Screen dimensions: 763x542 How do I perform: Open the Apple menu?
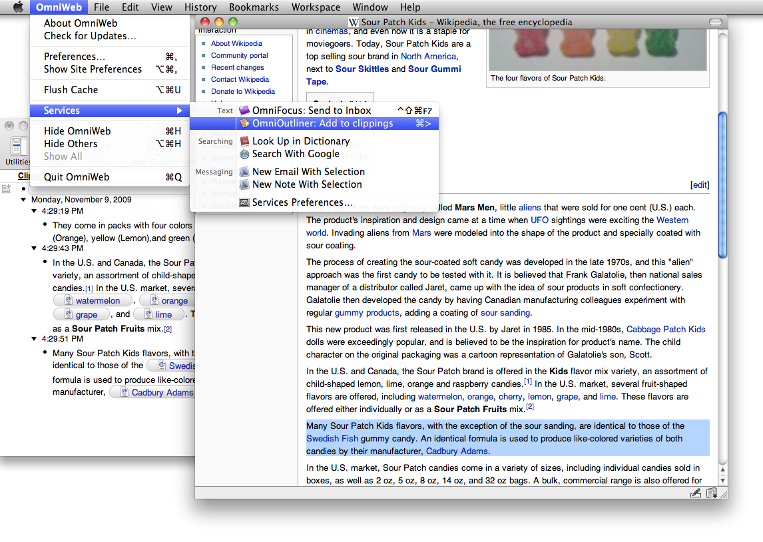click(x=17, y=7)
